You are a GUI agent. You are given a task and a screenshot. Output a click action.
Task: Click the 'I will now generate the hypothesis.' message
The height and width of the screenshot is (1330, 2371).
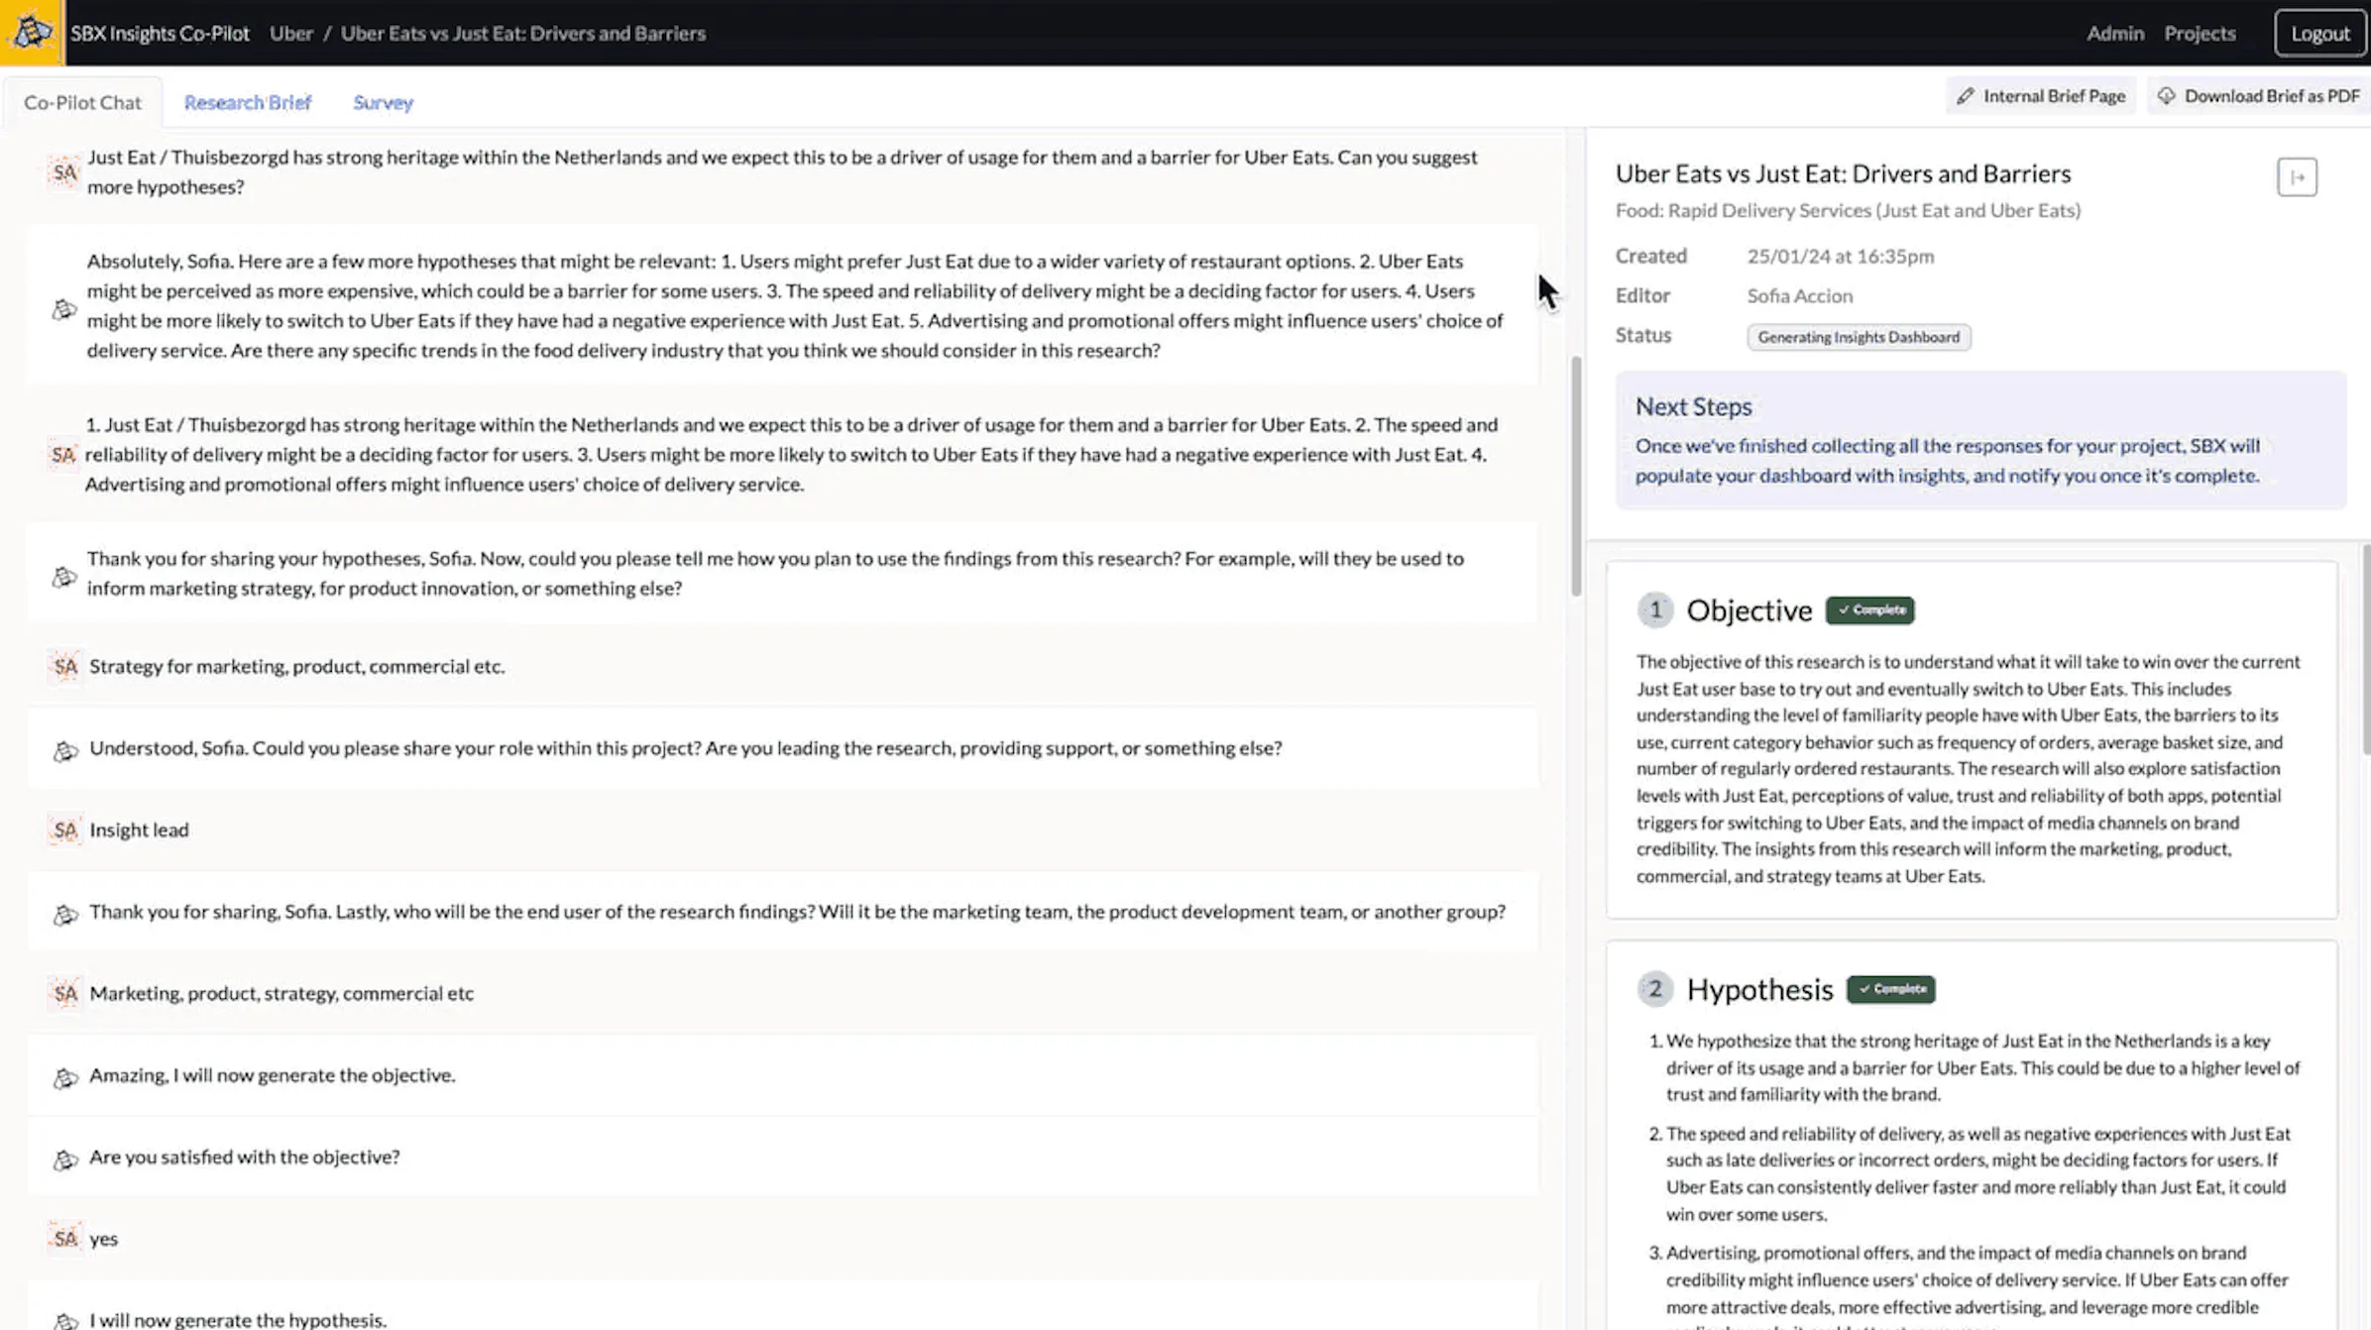coord(238,1319)
